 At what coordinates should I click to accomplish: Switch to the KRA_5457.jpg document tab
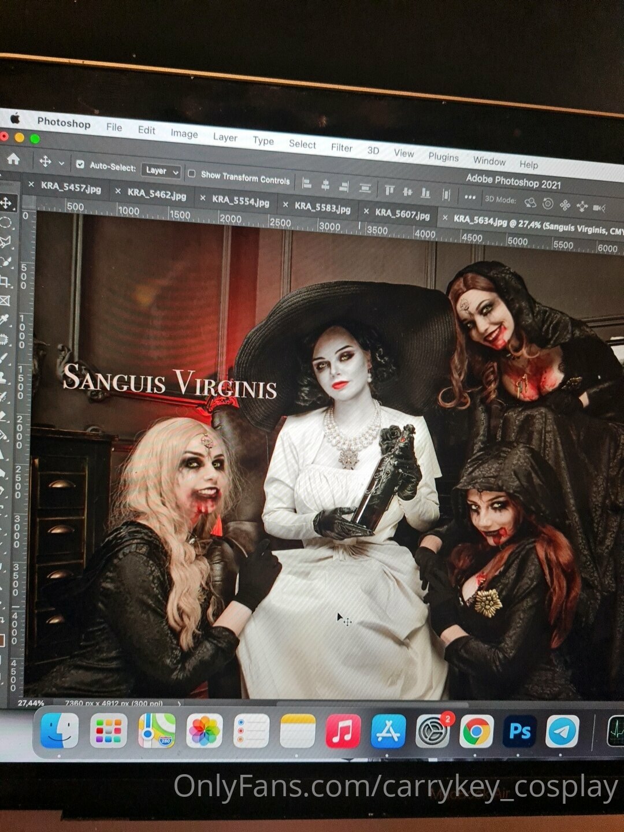pyautogui.click(x=70, y=188)
